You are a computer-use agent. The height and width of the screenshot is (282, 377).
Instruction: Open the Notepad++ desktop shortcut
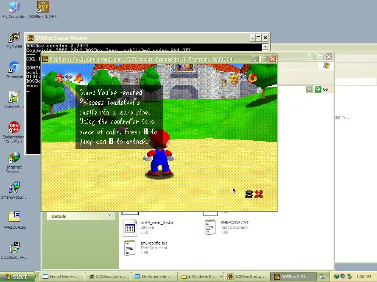14,100
